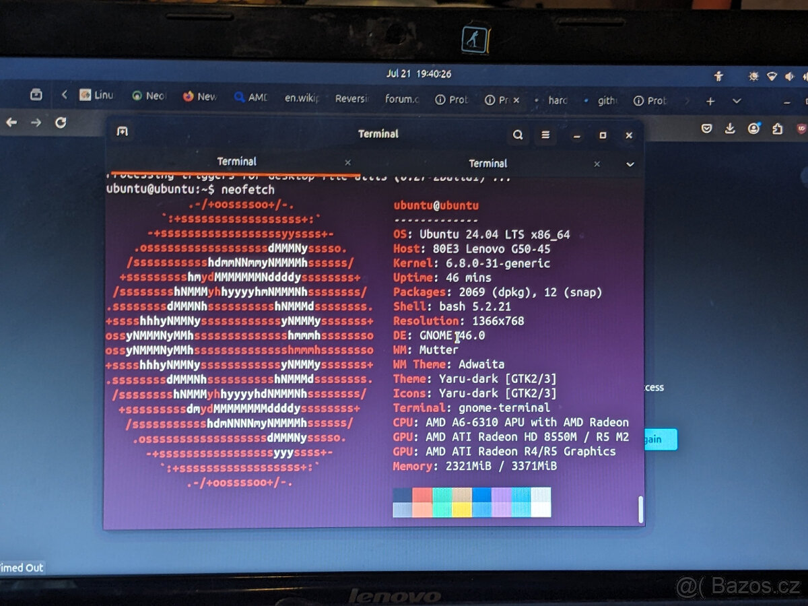Click the brightness icon in the system tray
The image size is (808, 606).
pos(753,77)
